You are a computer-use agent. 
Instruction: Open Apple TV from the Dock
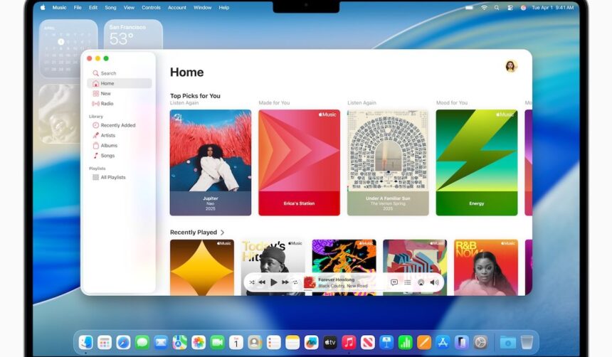(x=330, y=343)
